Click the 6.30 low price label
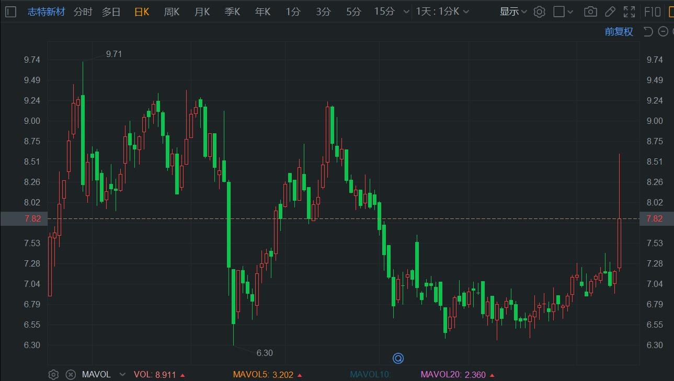 click(x=265, y=353)
